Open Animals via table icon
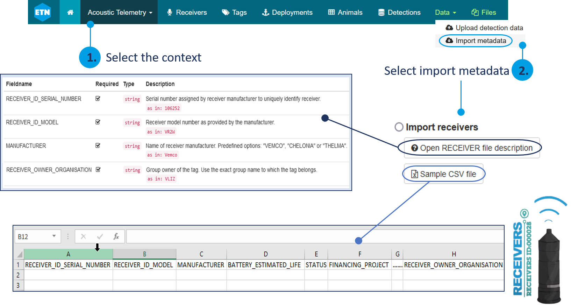578x305 pixels. pyautogui.click(x=331, y=12)
